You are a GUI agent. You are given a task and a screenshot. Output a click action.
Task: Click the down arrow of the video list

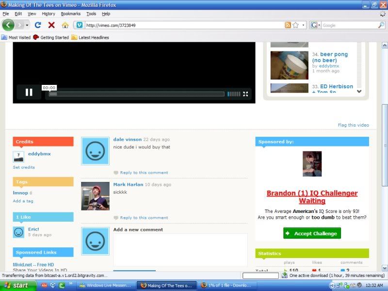(x=359, y=91)
